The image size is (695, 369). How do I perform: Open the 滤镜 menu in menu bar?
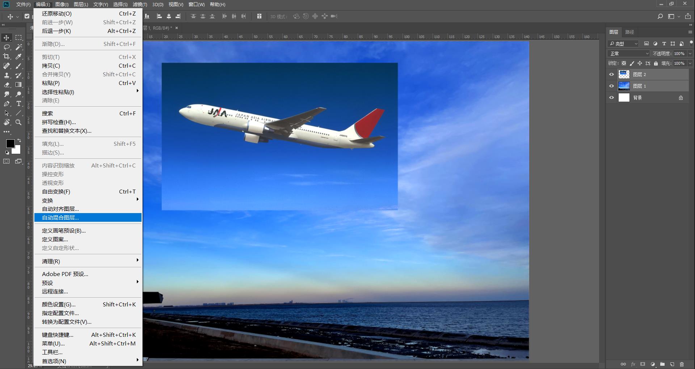click(x=140, y=4)
